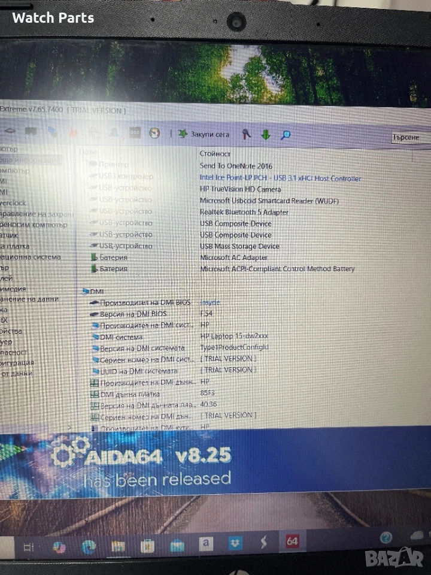Open Съхранение на данни tree category
The image size is (431, 575).
29,299
